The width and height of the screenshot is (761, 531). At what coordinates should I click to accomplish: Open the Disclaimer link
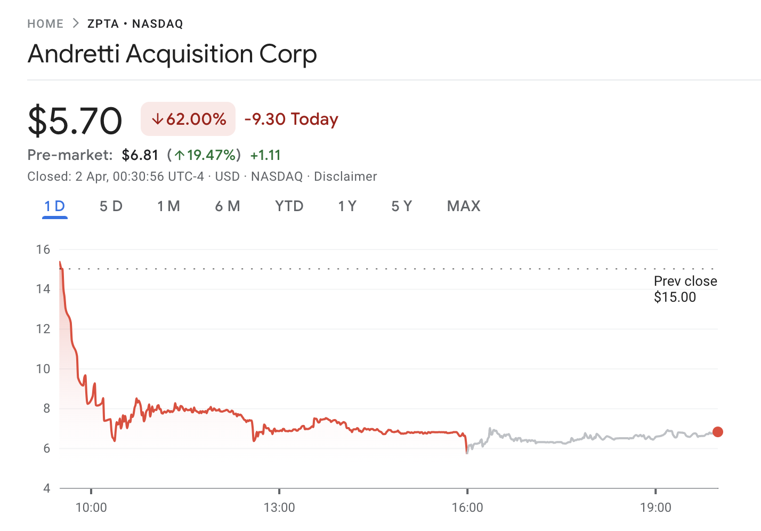[x=345, y=176]
